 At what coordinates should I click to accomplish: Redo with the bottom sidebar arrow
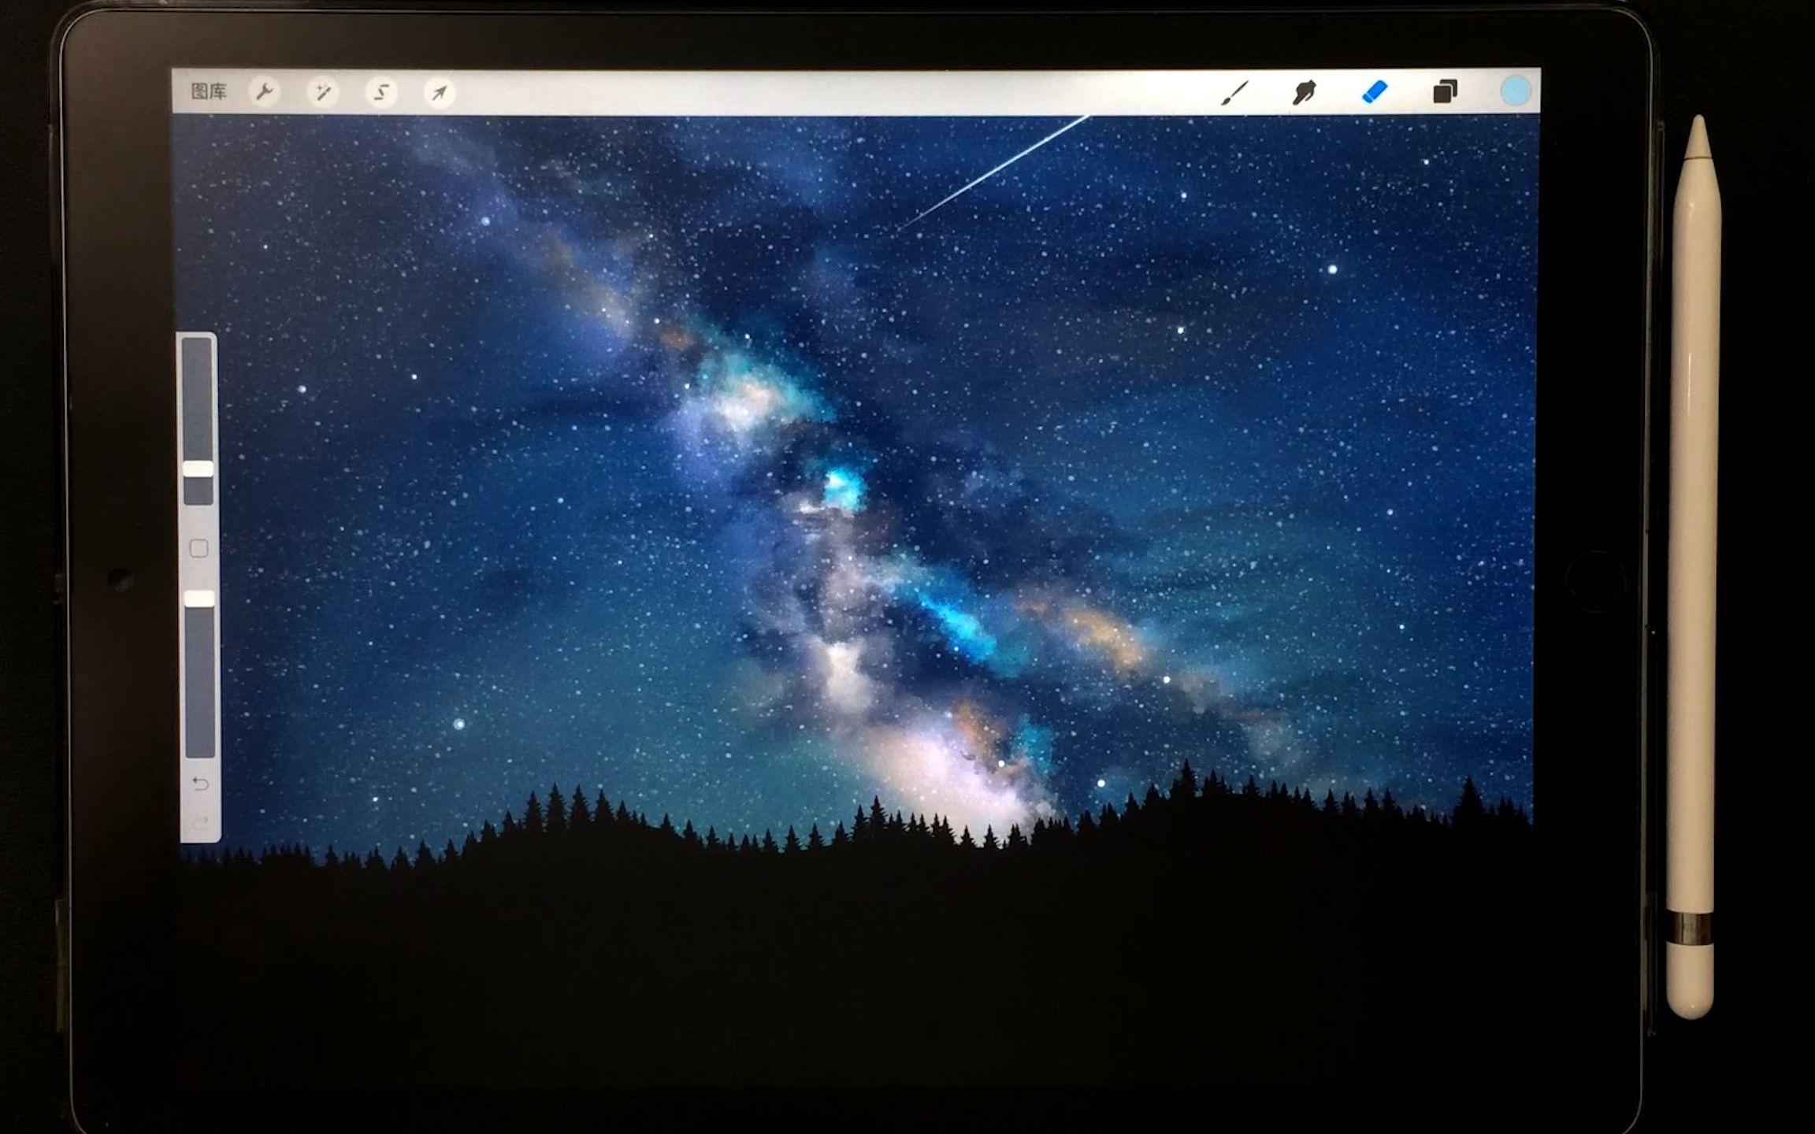[x=200, y=823]
